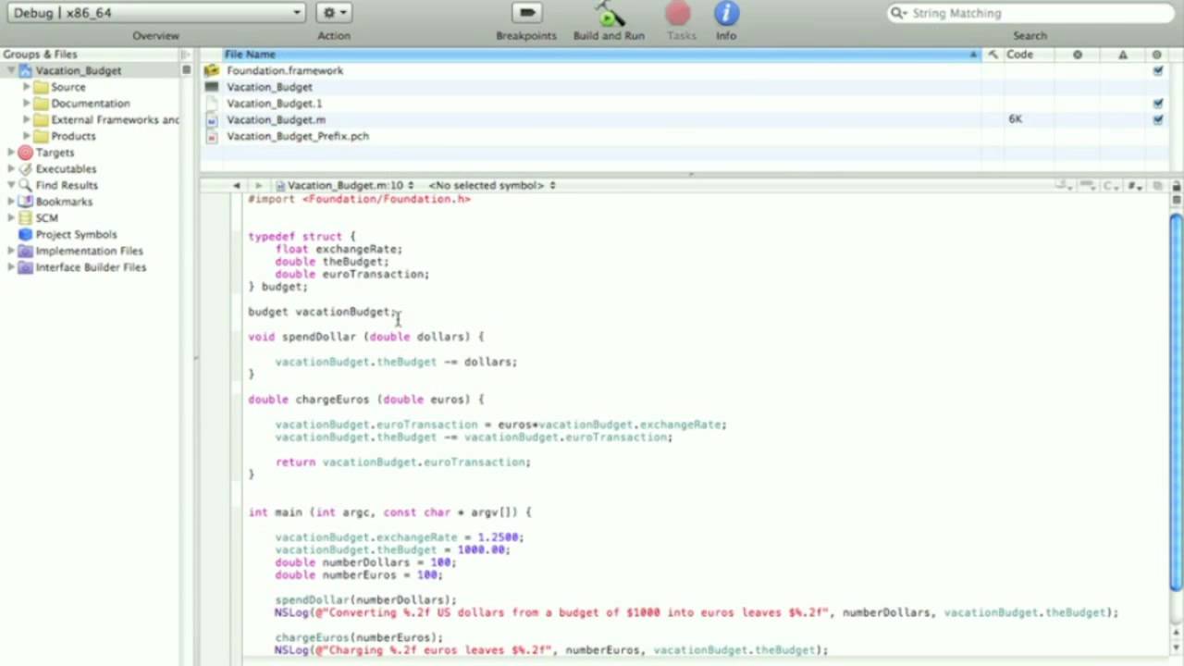Expand the Bookmarks group
This screenshot has height=666, width=1184.
pyautogui.click(x=10, y=202)
